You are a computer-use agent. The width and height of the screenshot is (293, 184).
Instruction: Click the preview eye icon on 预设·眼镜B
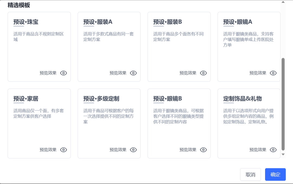(203, 150)
